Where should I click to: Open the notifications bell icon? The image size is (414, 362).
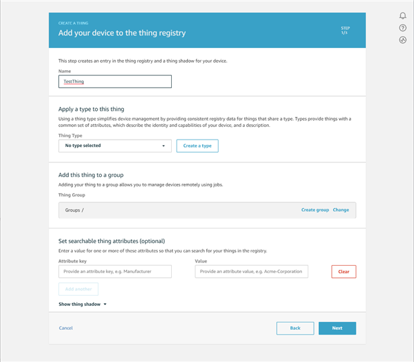[403, 15]
